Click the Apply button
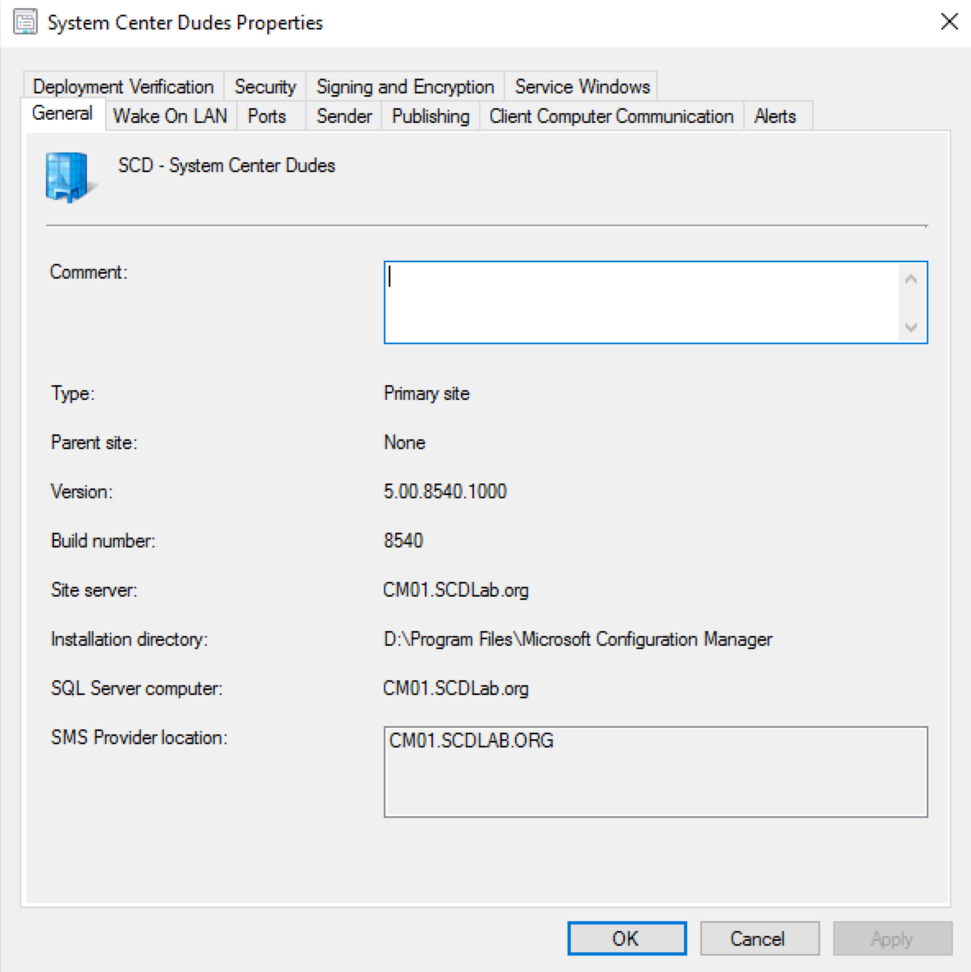This screenshot has width=971, height=972. (x=892, y=938)
